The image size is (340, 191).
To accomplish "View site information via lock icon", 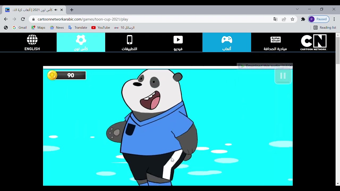I will click(x=33, y=19).
